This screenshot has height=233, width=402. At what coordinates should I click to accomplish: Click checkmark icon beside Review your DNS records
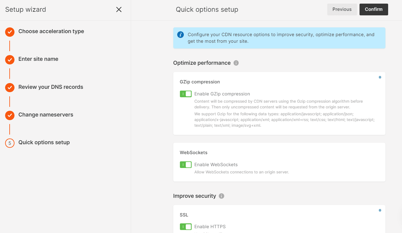pyautogui.click(x=10, y=88)
